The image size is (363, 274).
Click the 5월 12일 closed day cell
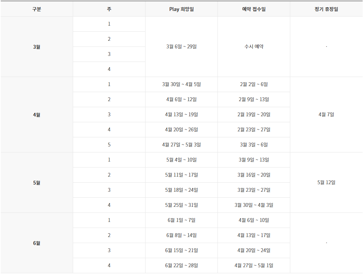326,183
